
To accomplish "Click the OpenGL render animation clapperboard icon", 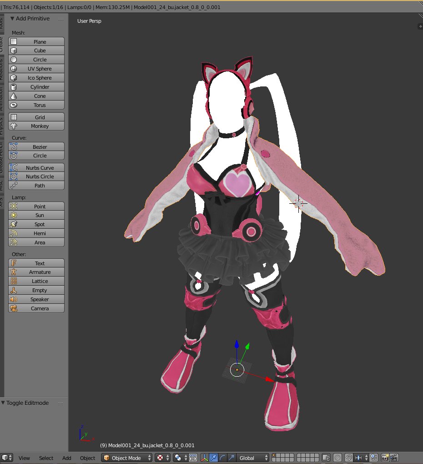I will pos(394,458).
